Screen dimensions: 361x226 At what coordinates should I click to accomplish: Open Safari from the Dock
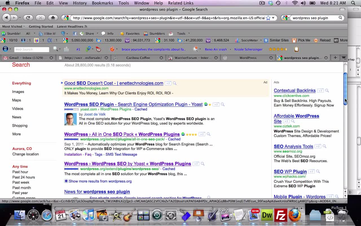click(47, 216)
